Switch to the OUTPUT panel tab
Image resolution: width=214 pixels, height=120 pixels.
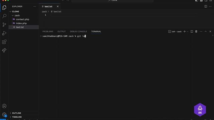click(x=62, y=32)
